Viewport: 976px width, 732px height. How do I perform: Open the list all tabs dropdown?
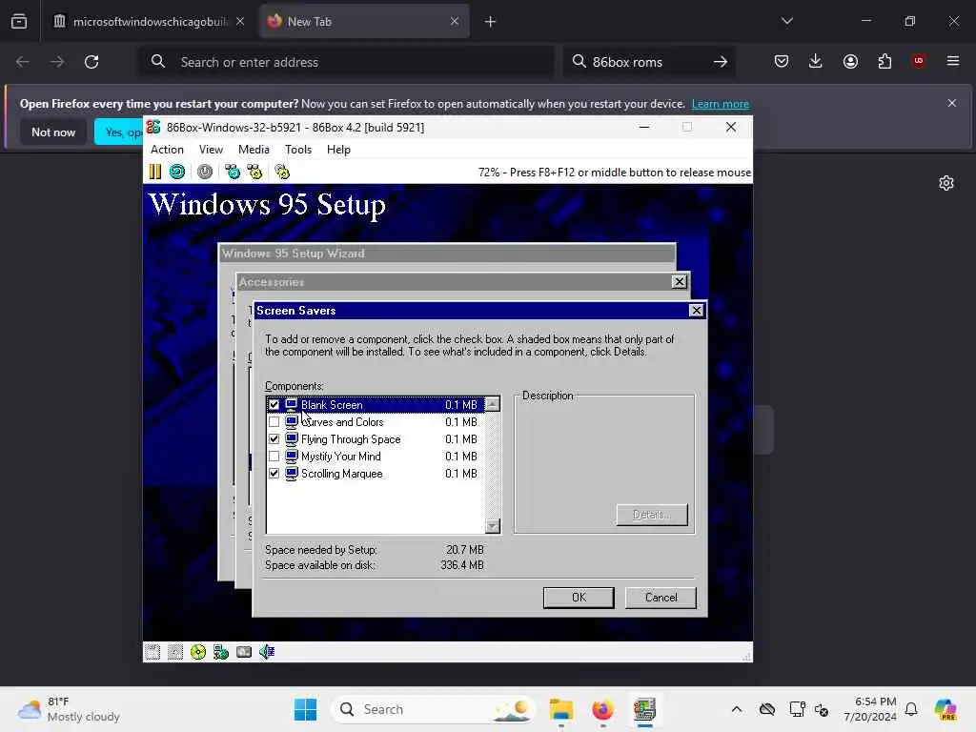787,21
